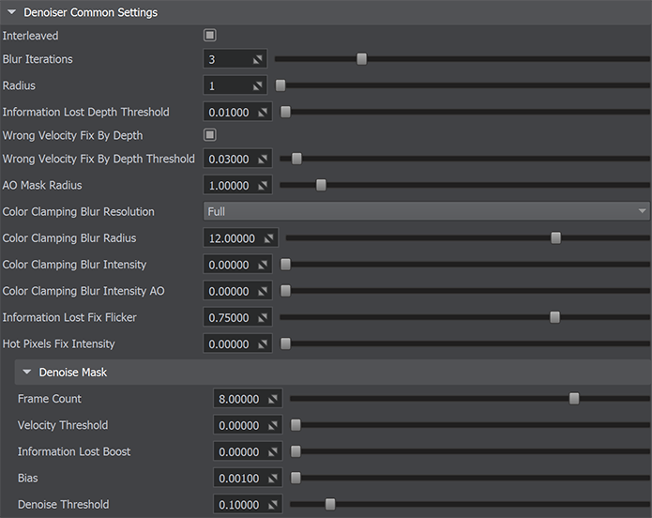Viewport: 652px width, 518px height.
Task: Click the Radius drag-arrow icon
Action: click(x=258, y=86)
